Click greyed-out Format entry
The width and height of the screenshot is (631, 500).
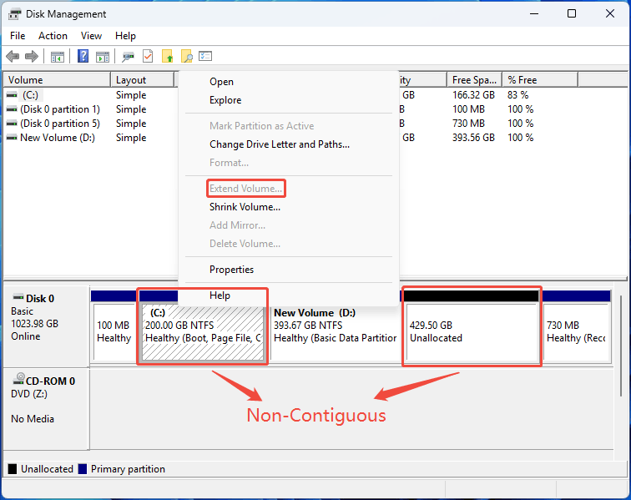(x=229, y=163)
